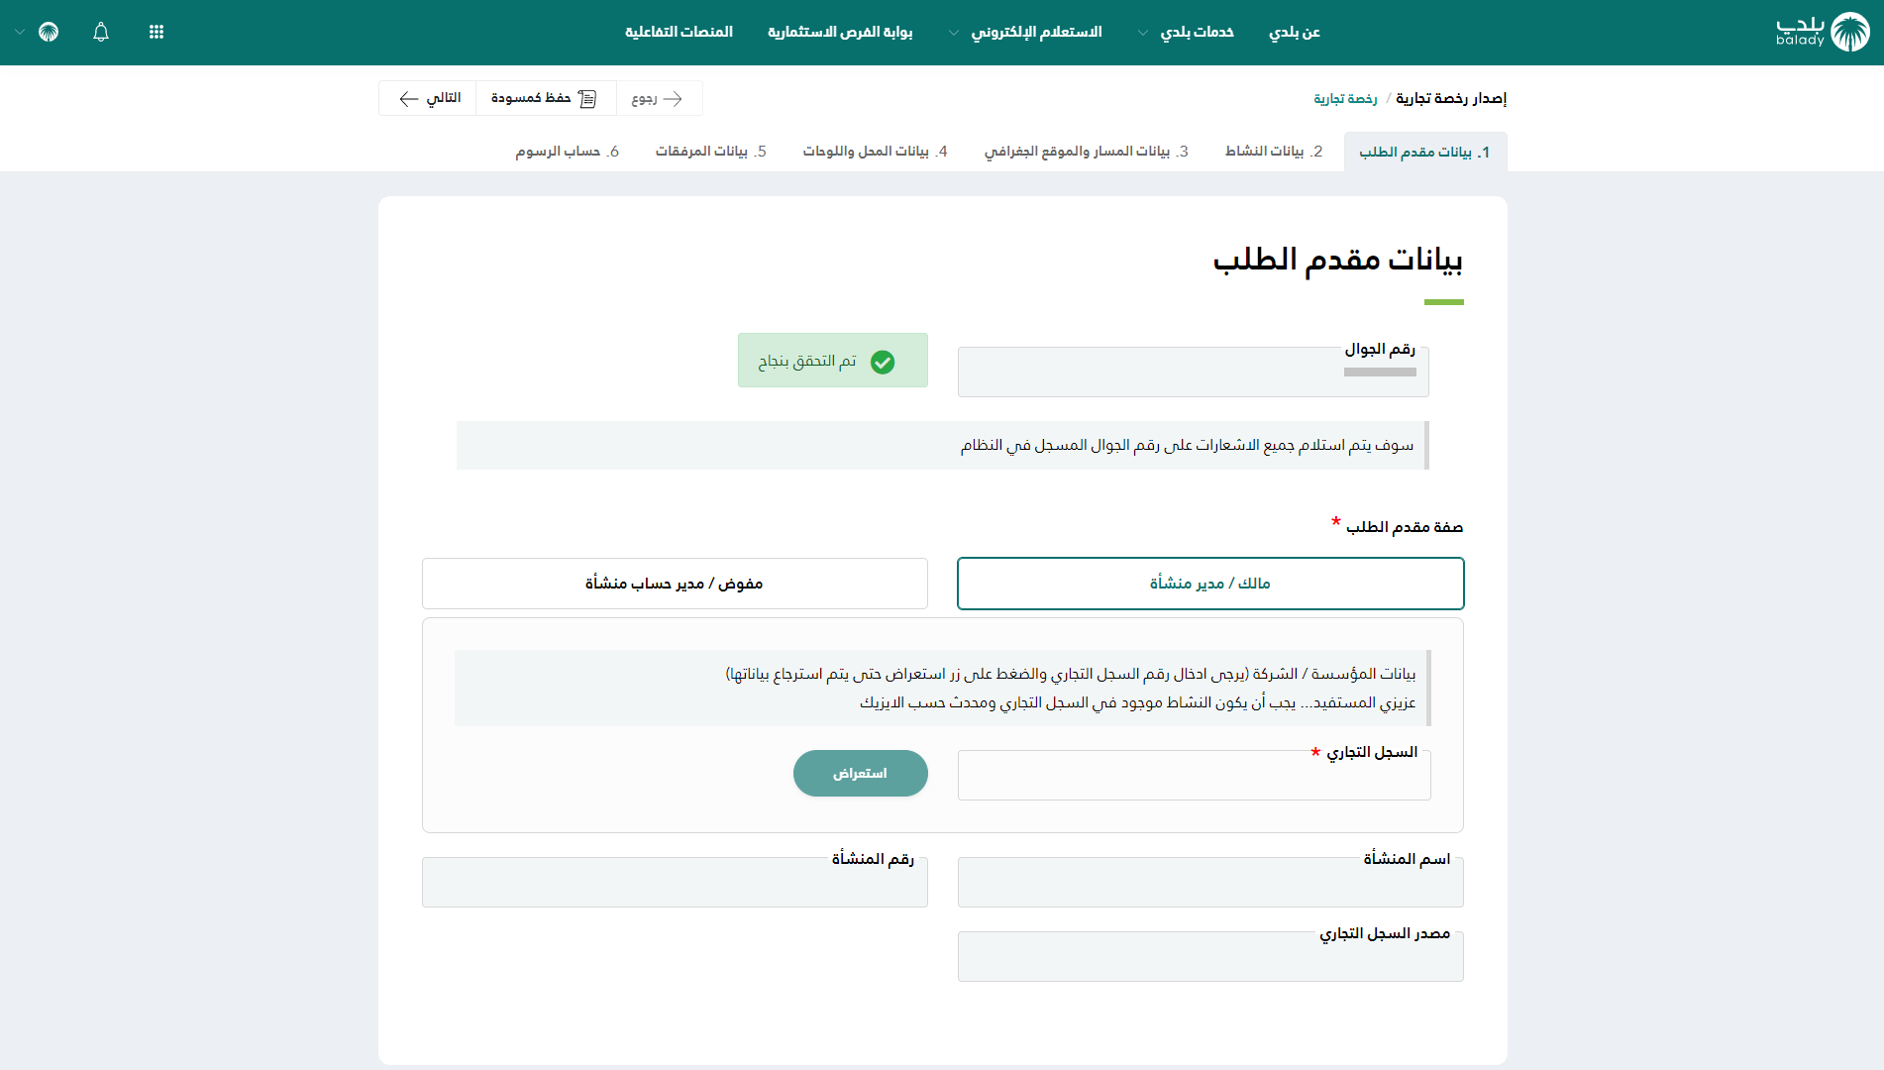Expand the خدمات بلدي dropdown menu

(1142, 33)
